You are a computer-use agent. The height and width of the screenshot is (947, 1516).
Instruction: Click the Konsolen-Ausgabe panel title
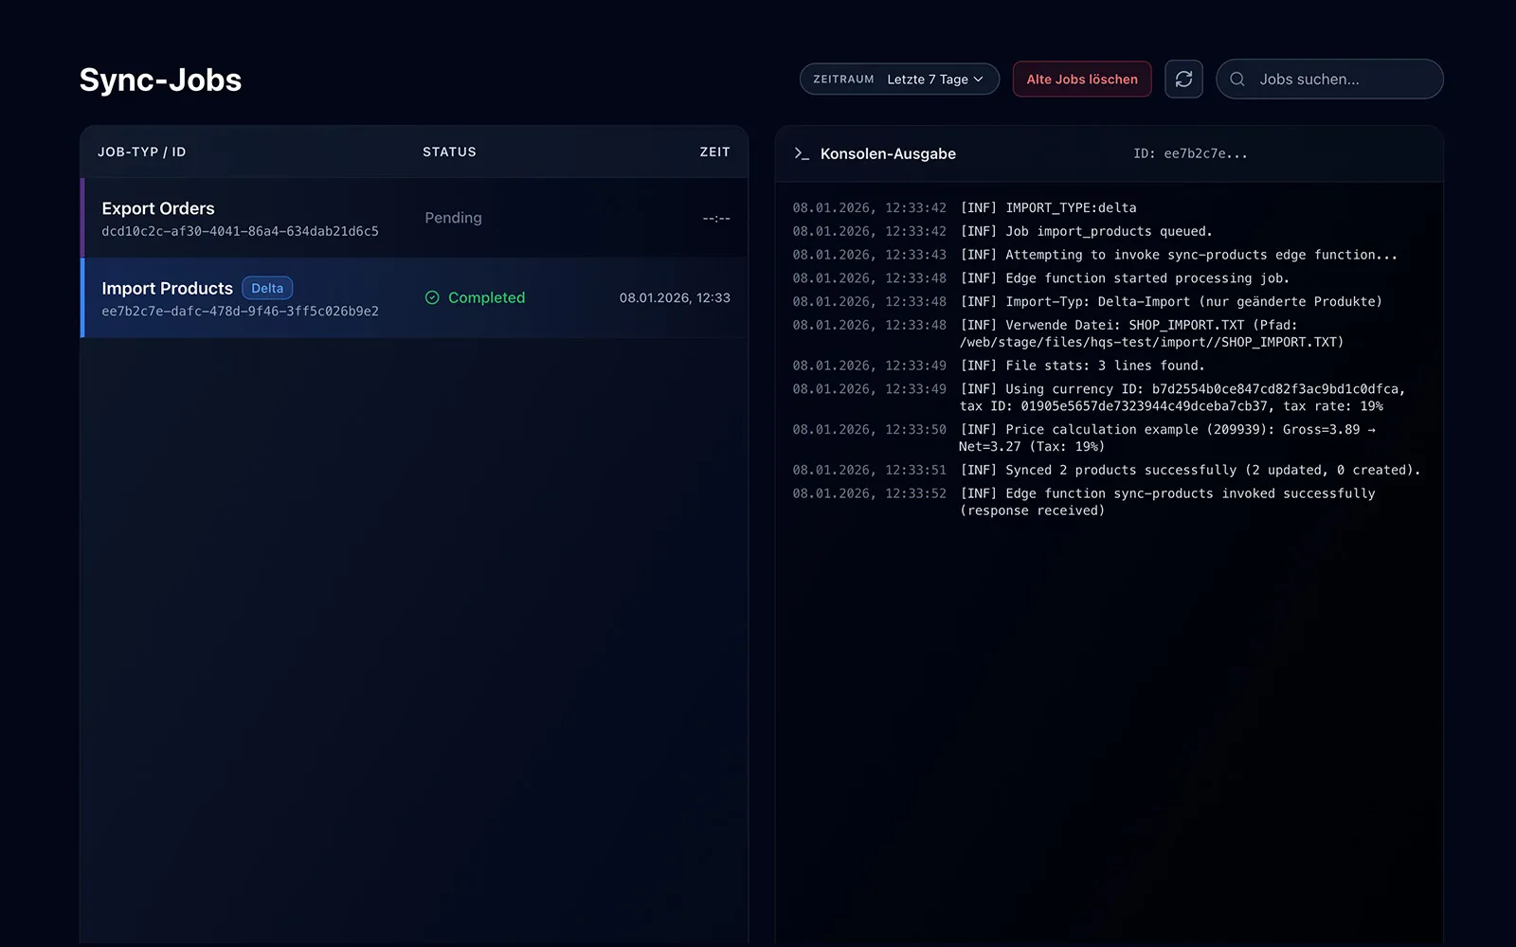point(888,153)
